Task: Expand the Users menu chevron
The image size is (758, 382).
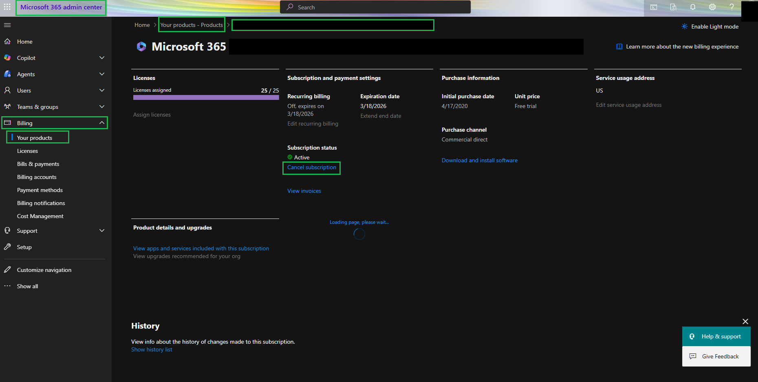Action: [x=102, y=90]
